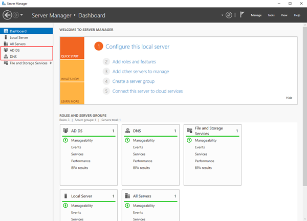Open dropdown arrow beside refresh icon
This screenshot has height=221, width=307.
[x=222, y=15]
